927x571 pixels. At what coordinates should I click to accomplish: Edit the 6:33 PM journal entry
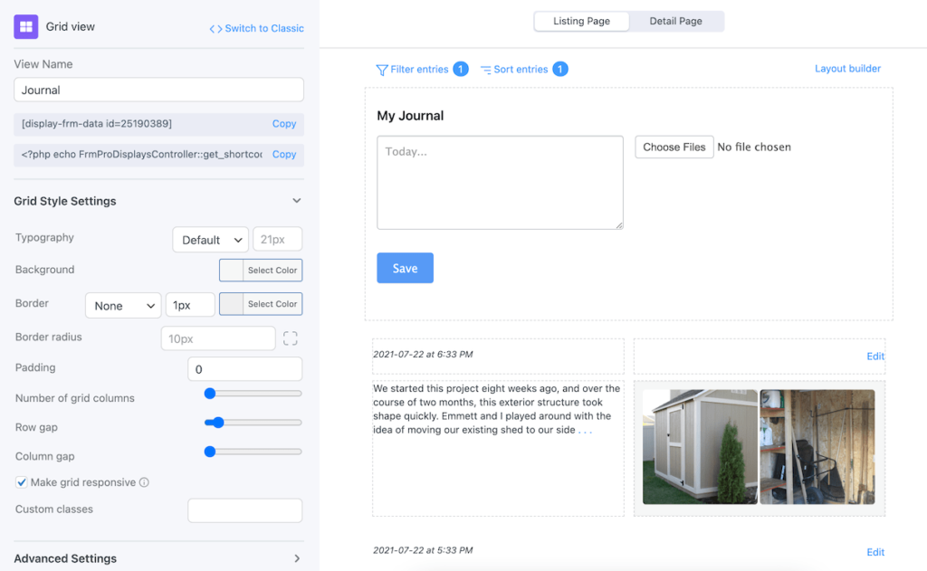click(874, 357)
